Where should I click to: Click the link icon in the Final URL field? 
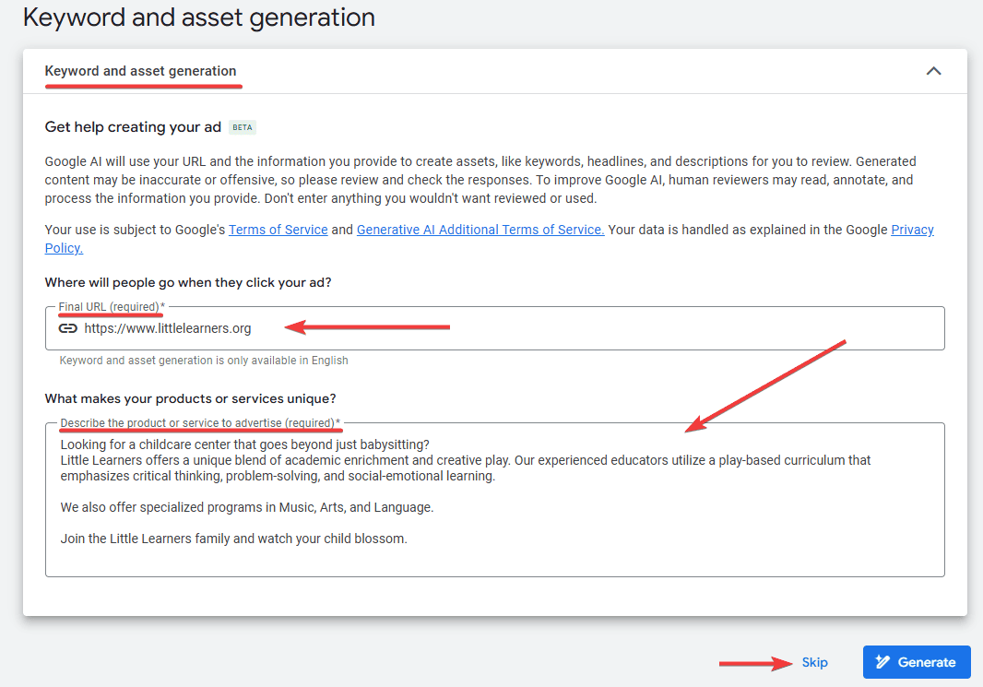tap(67, 327)
